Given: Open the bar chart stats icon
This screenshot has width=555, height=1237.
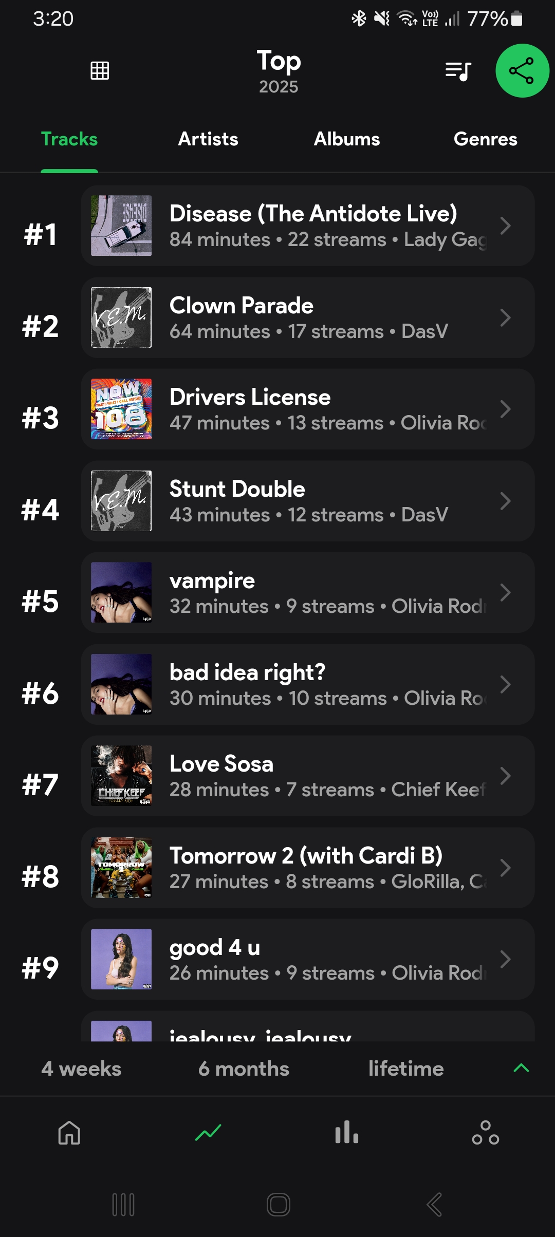Looking at the screenshot, I should (347, 1133).
